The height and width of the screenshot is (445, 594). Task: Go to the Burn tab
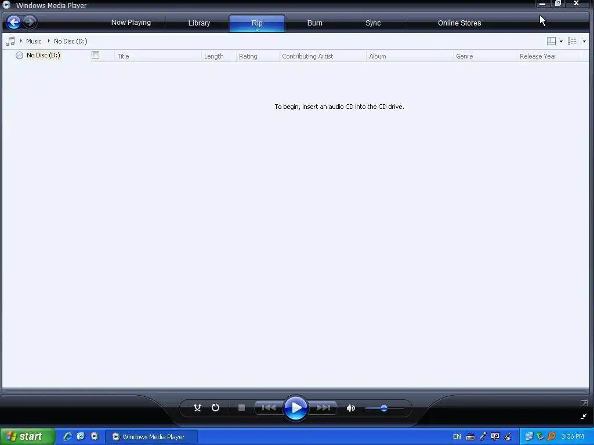click(315, 23)
